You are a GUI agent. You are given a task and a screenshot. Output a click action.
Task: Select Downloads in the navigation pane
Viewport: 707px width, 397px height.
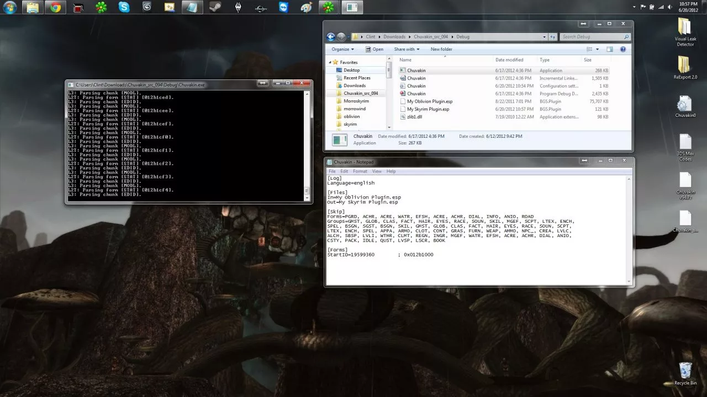(355, 85)
